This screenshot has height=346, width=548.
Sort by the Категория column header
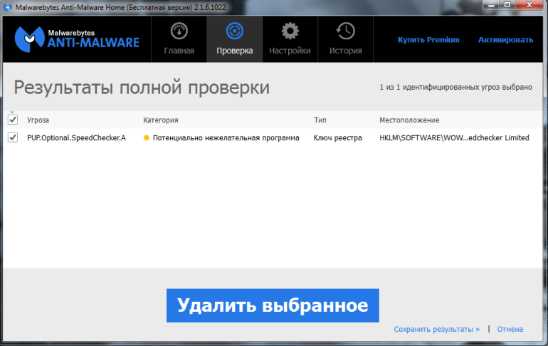tap(160, 120)
